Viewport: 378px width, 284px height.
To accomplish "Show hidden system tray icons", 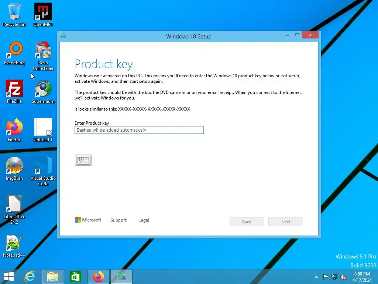I will click(316, 277).
